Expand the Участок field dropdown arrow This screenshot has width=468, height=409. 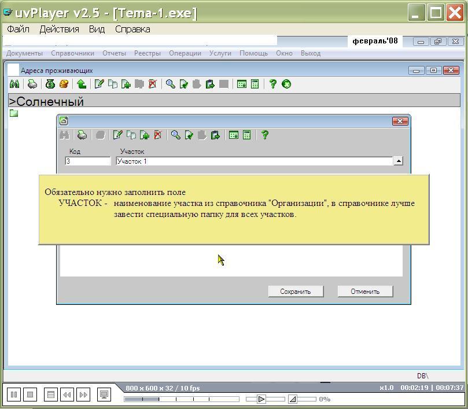pyautogui.click(x=398, y=161)
